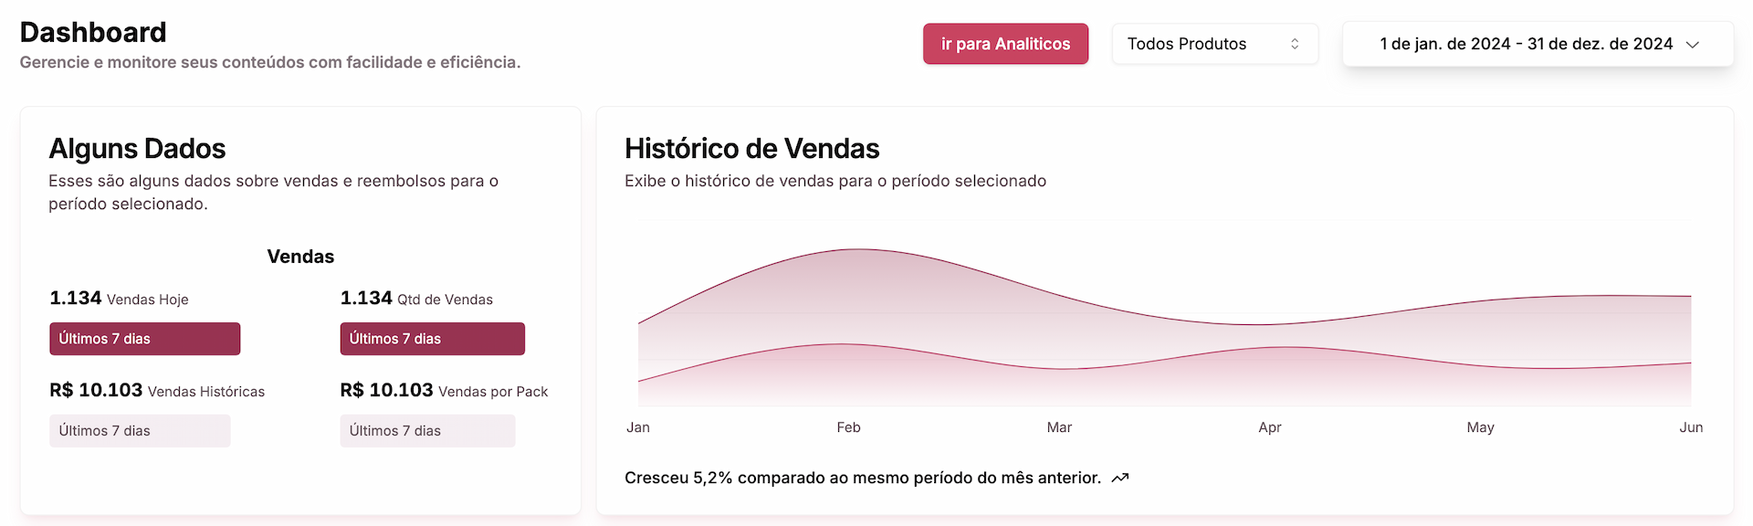Select the Histórico de Vendas section title
Image resolution: width=1753 pixels, height=526 pixels.
coord(751,148)
